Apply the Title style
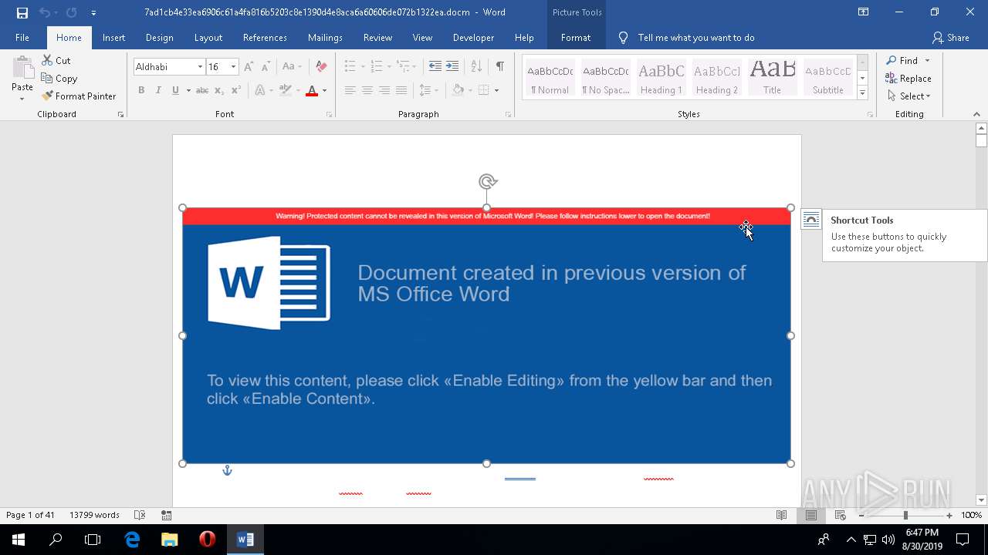 (x=773, y=78)
